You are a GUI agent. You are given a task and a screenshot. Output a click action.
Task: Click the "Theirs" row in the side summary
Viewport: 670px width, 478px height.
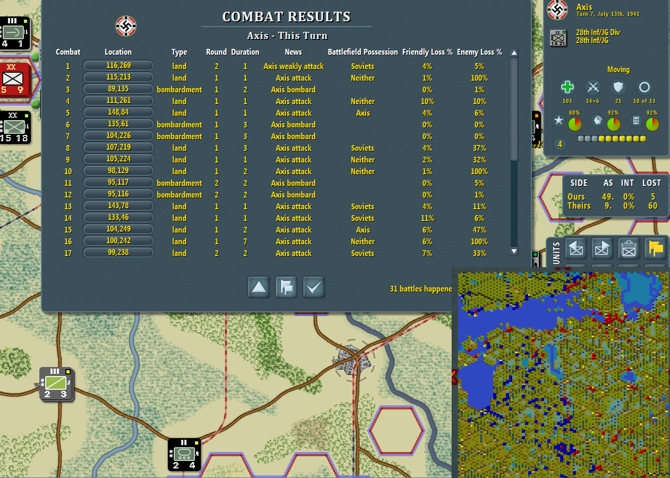pyautogui.click(x=613, y=206)
